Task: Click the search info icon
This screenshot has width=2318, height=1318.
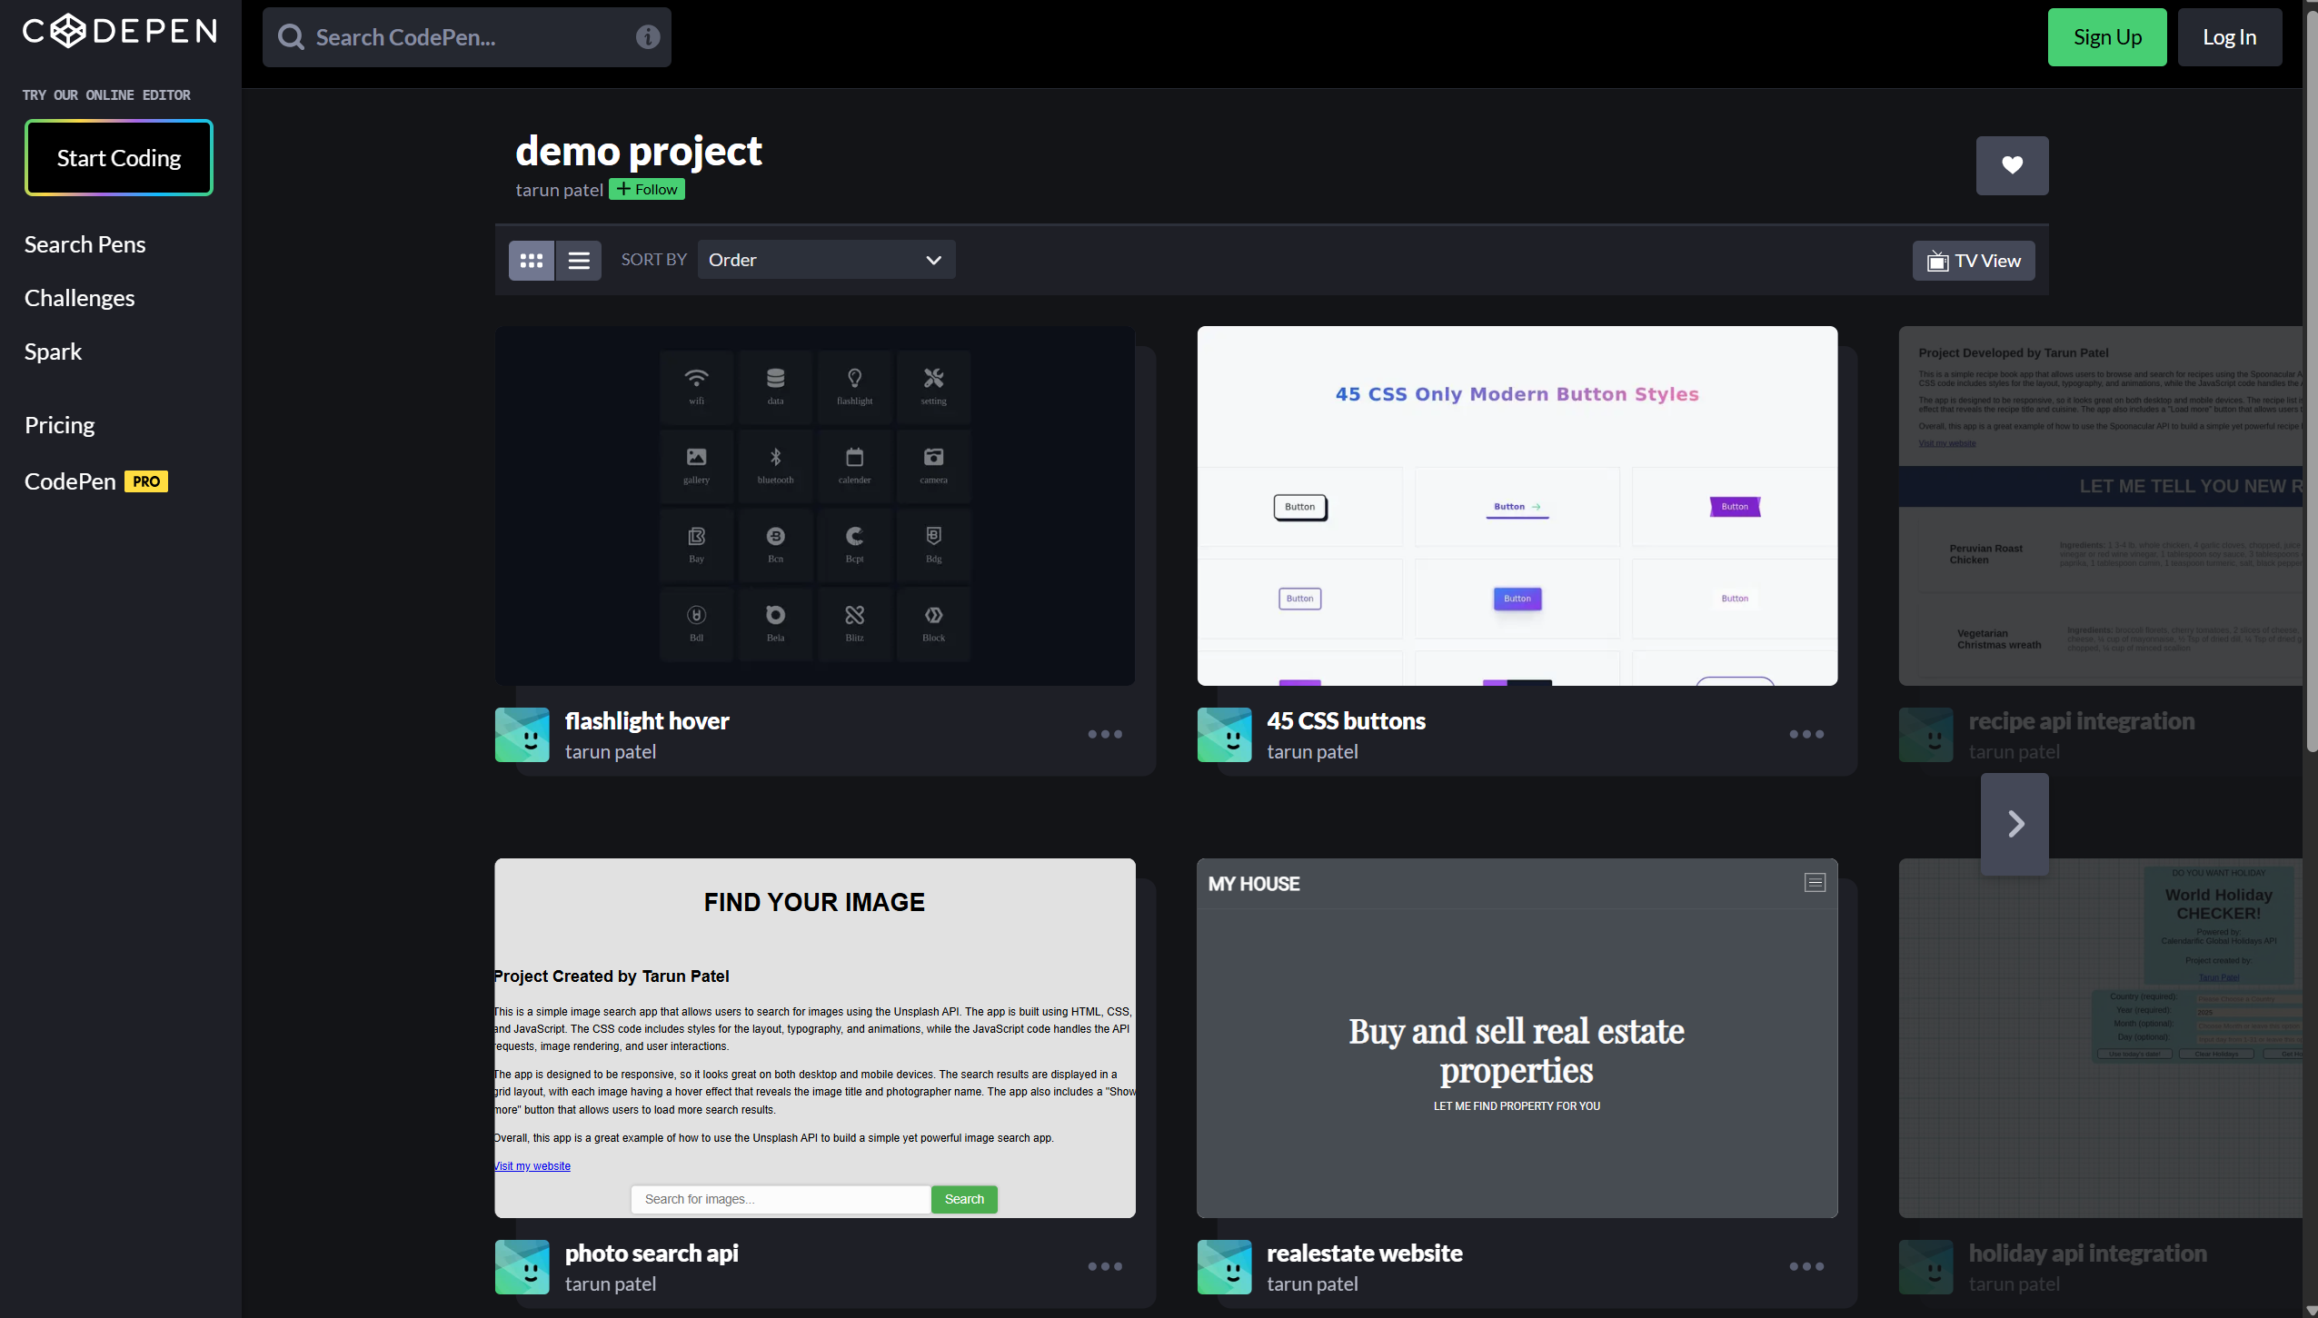Action: (647, 37)
